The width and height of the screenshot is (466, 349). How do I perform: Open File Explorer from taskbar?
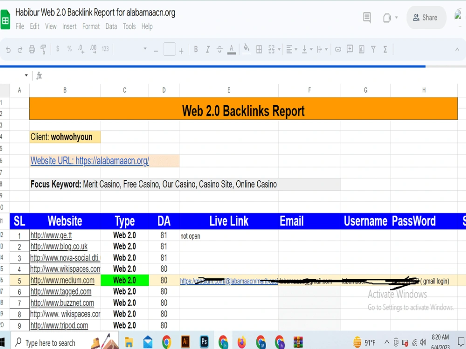click(x=129, y=342)
